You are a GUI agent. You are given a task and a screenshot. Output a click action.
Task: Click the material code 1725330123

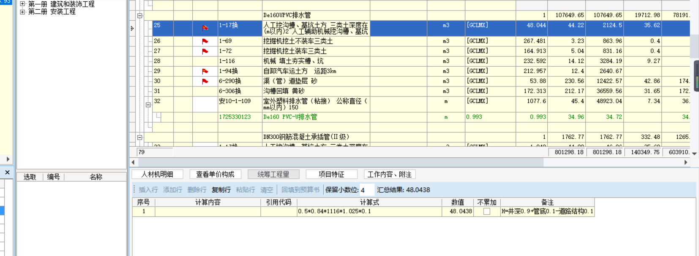(x=240, y=117)
